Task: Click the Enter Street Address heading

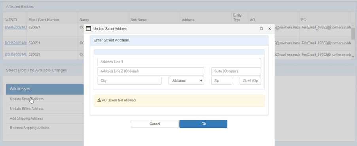Action: pyautogui.click(x=111, y=41)
